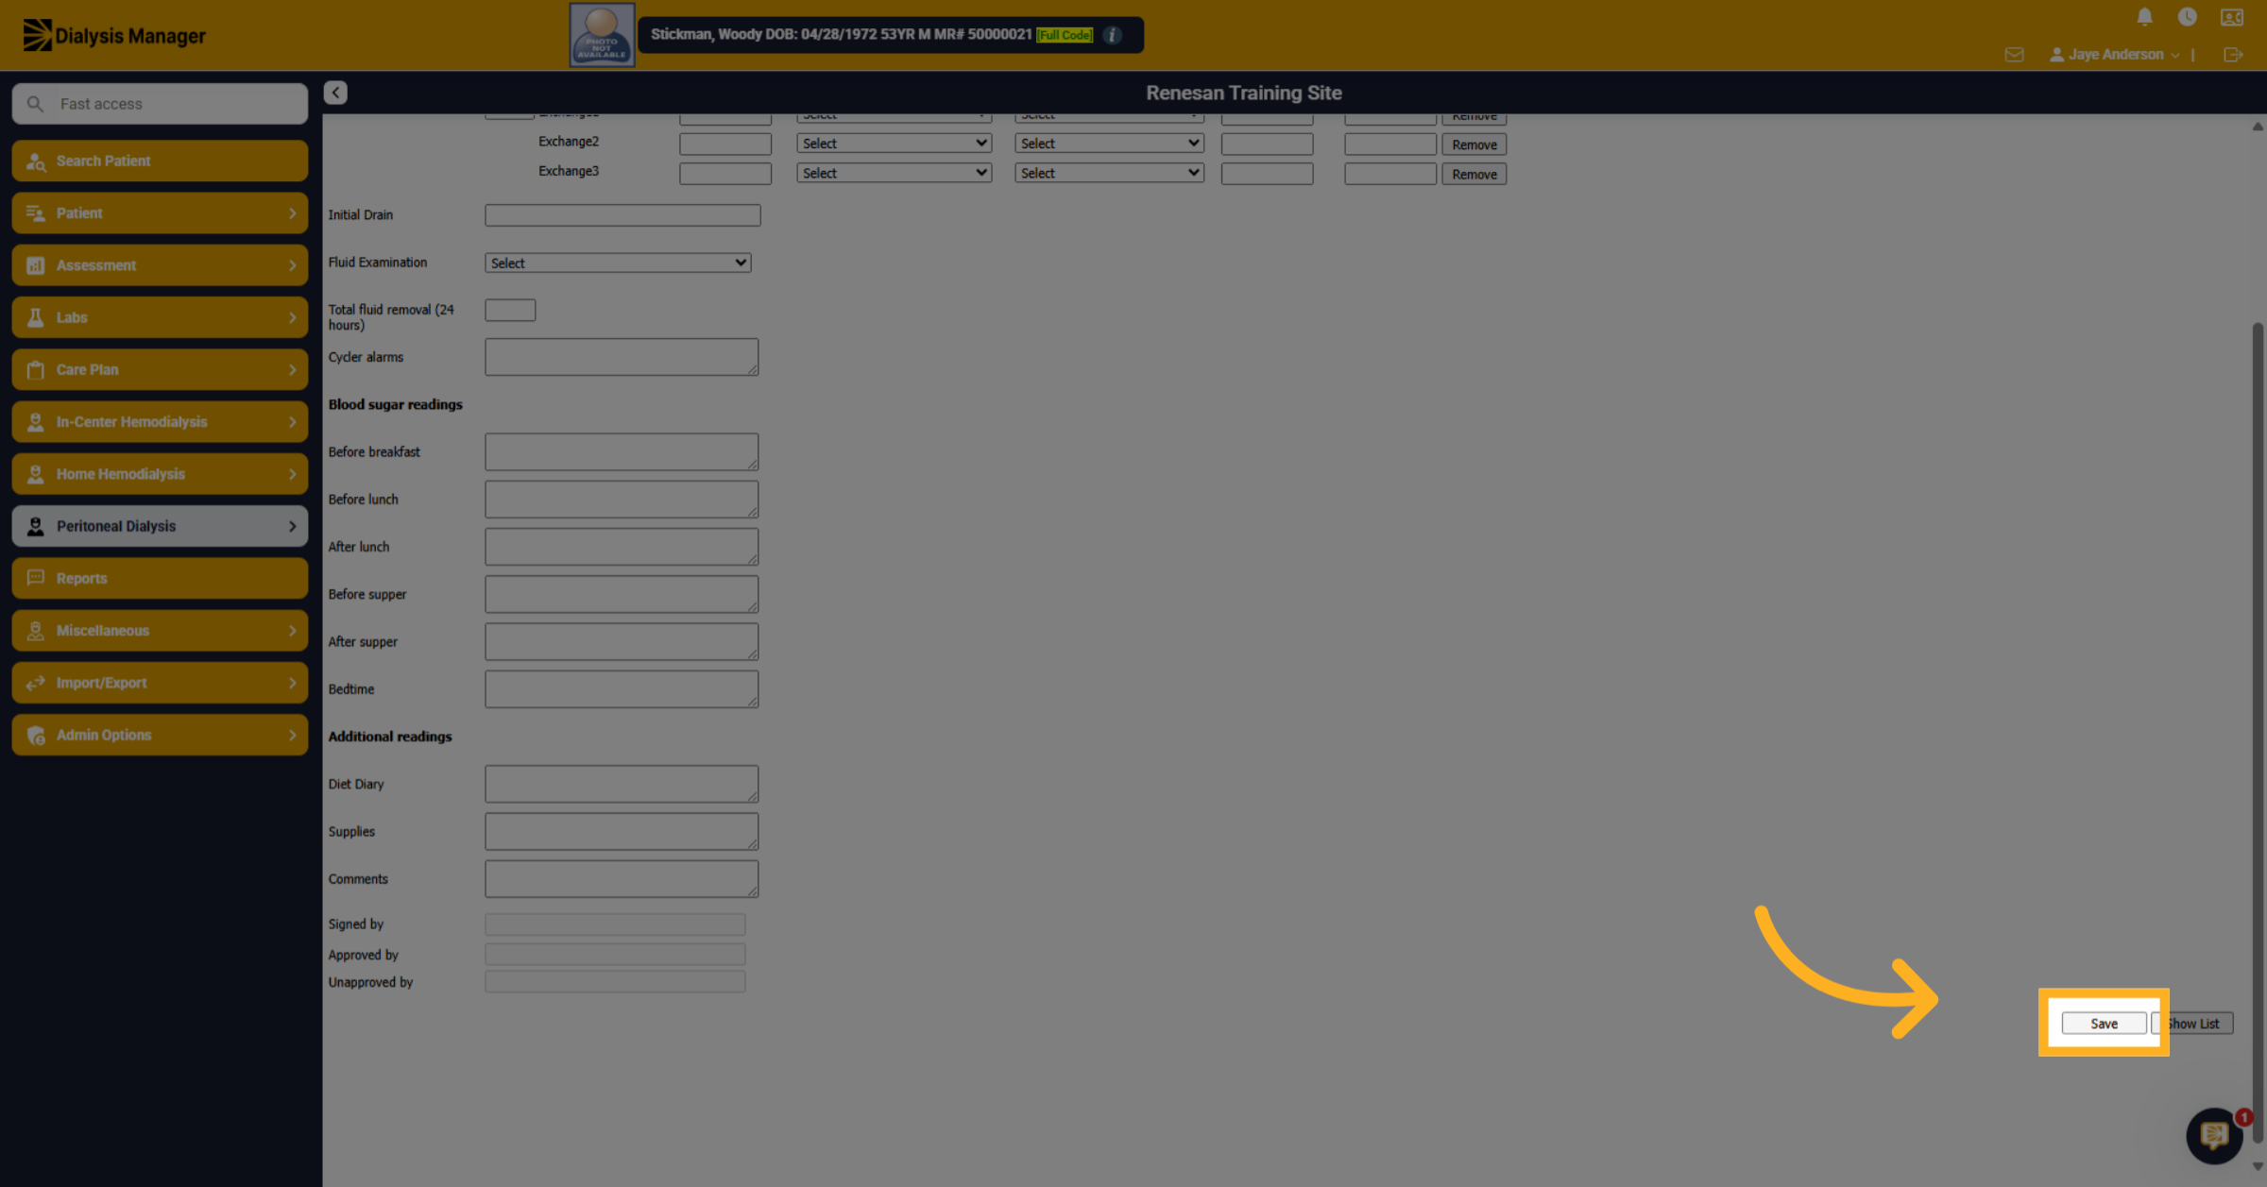Open the Home Hemodialysis menu
Image resolution: width=2267 pixels, height=1187 pixels.
tap(160, 474)
